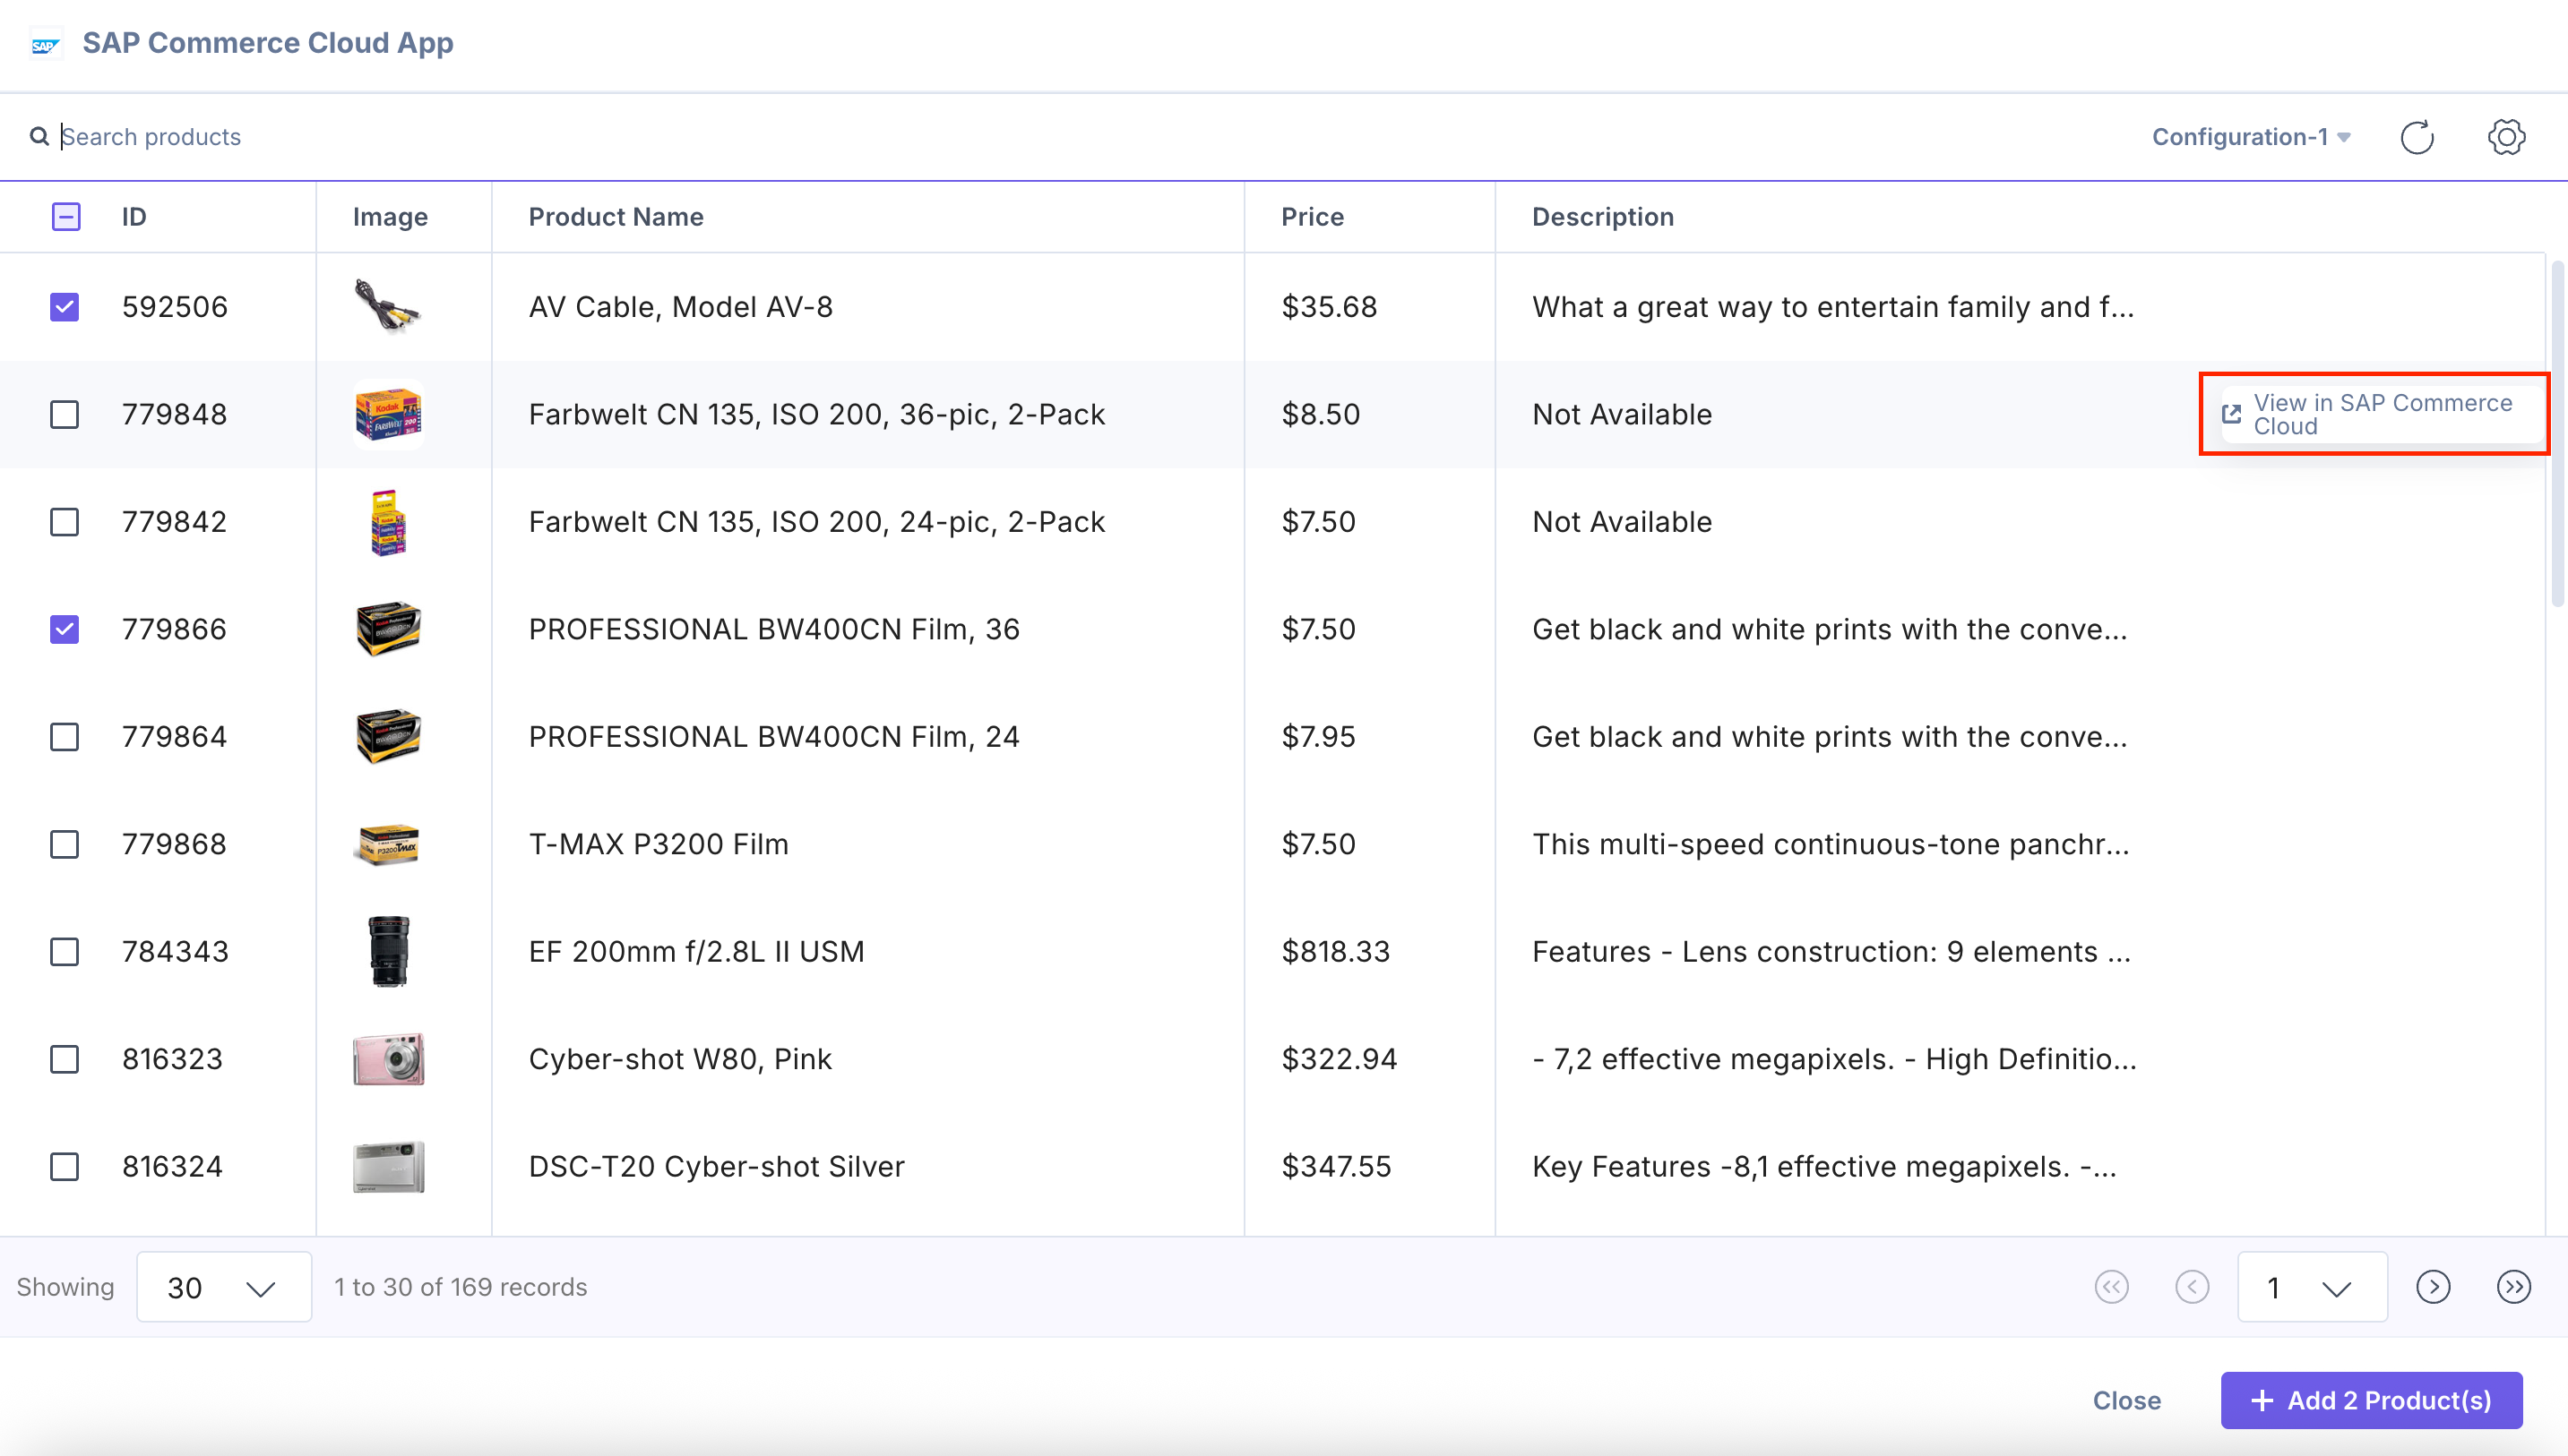Open the pink Cyber-shot W80 thumbnail
Image resolution: width=2568 pixels, height=1456 pixels.
[x=388, y=1059]
